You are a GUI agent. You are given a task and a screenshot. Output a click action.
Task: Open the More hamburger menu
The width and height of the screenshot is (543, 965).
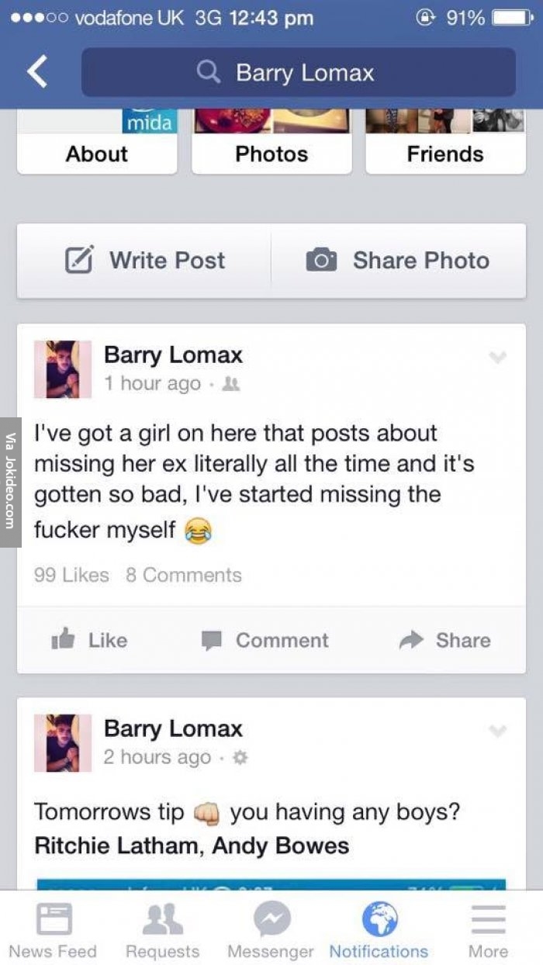coord(488,919)
